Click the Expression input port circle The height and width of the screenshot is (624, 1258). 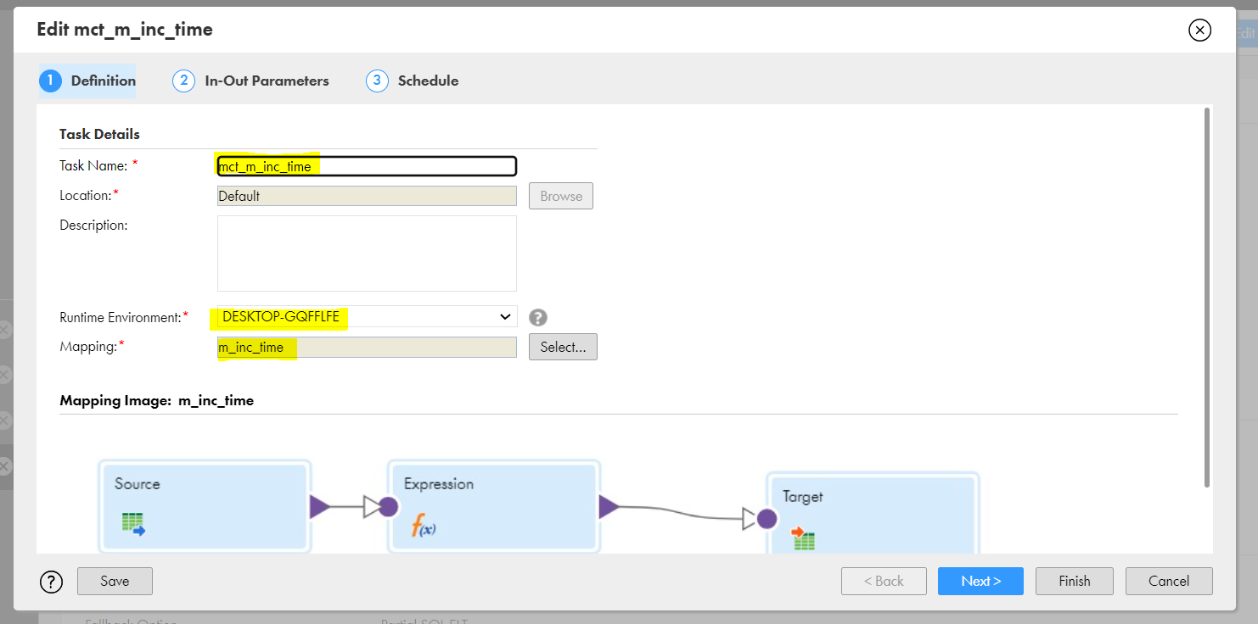coord(388,507)
